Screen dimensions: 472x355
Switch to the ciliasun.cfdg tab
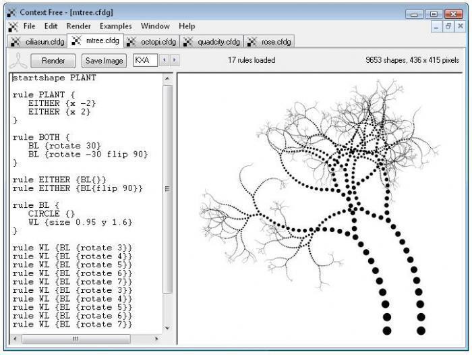coord(37,42)
